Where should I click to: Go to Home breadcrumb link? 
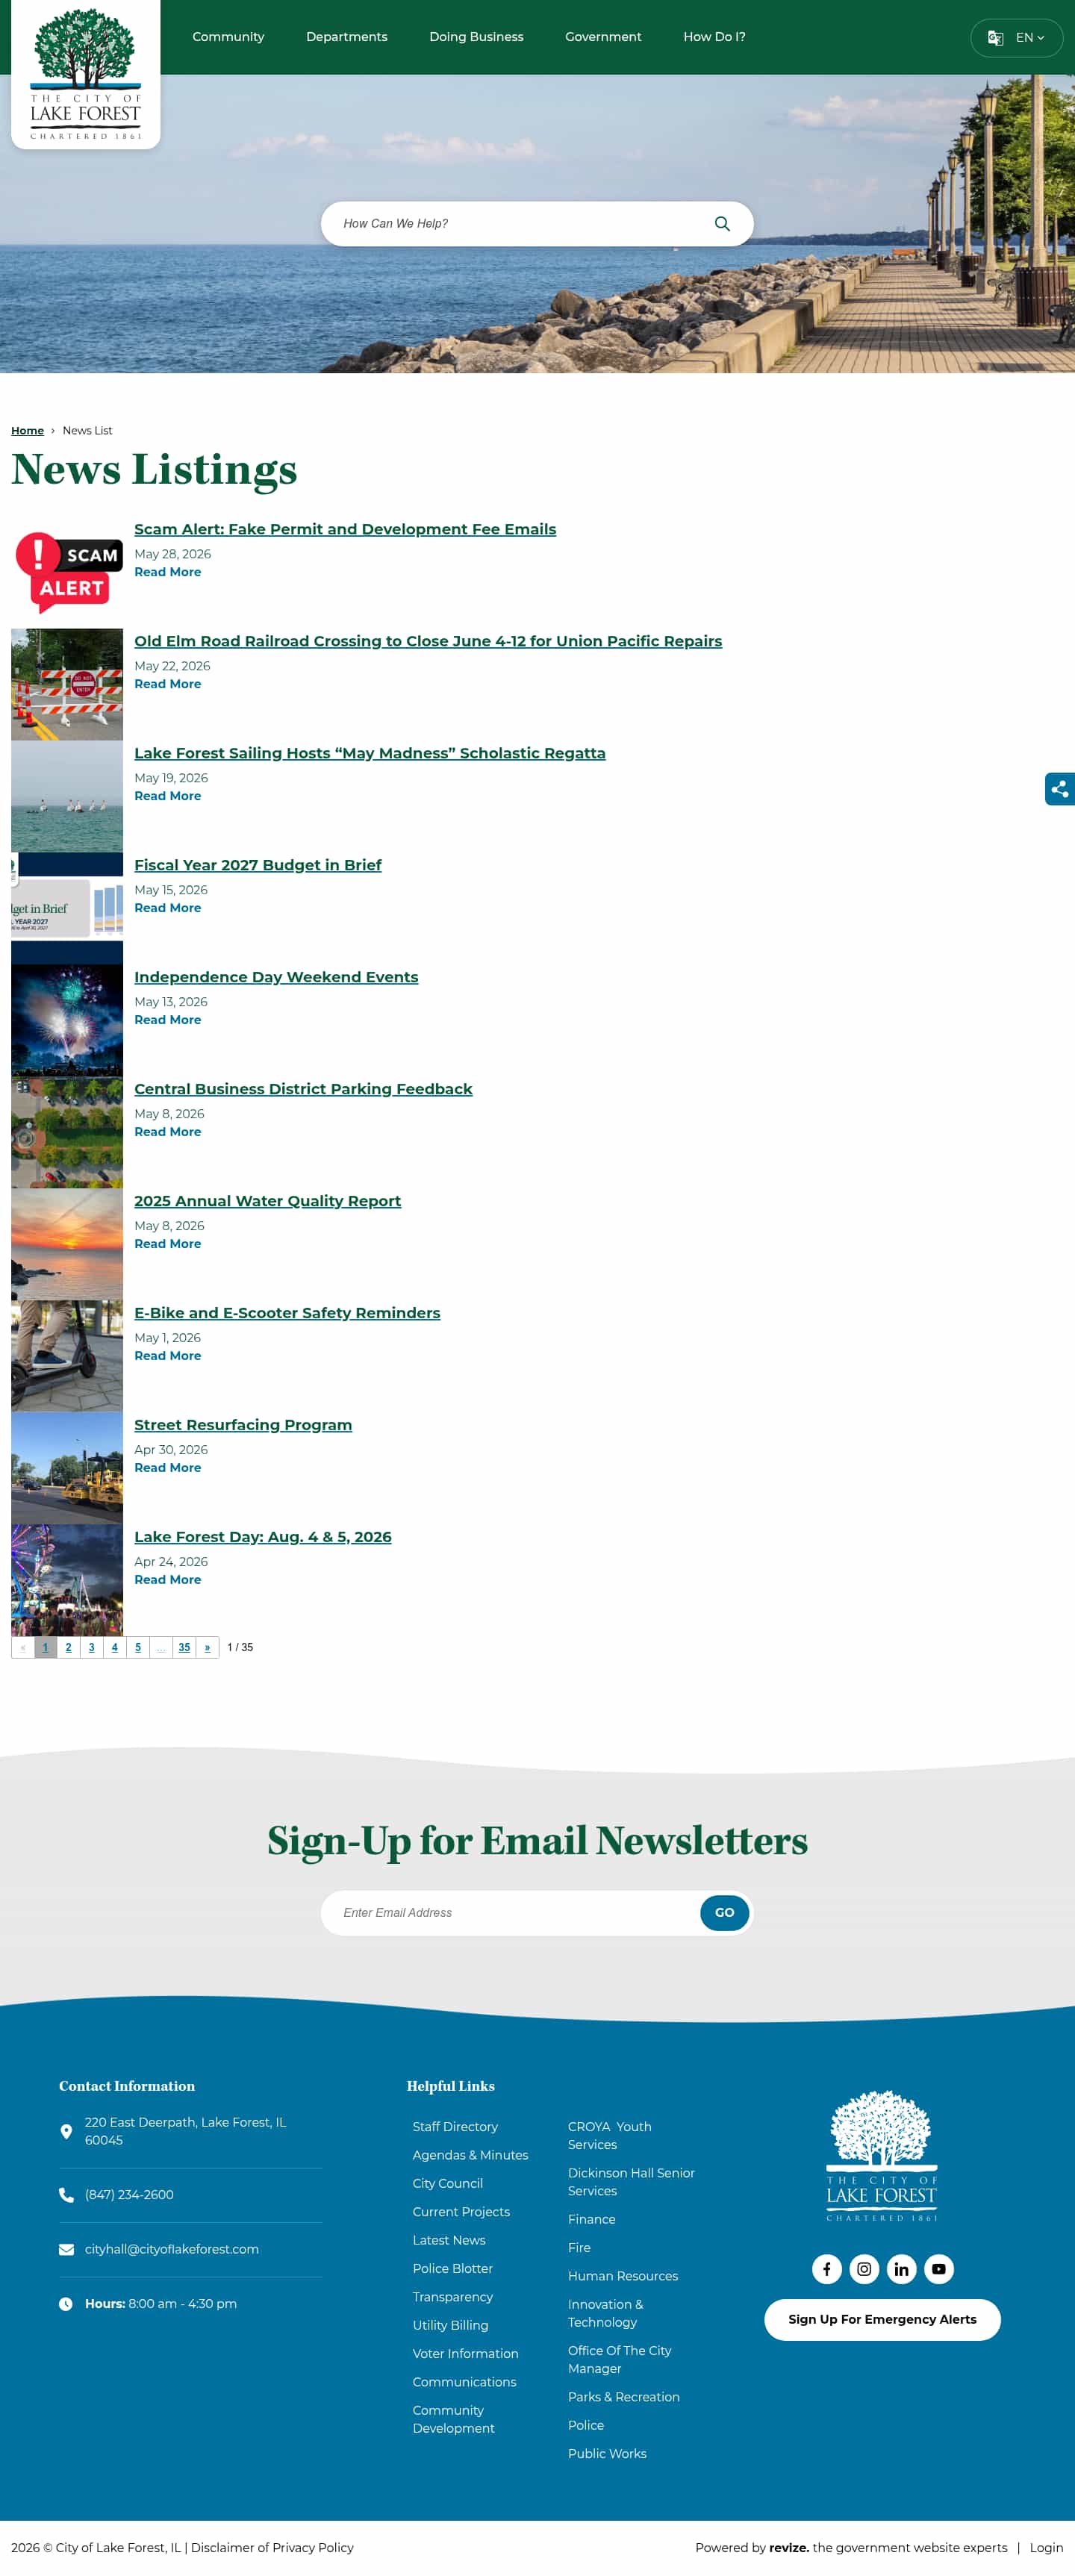[27, 430]
